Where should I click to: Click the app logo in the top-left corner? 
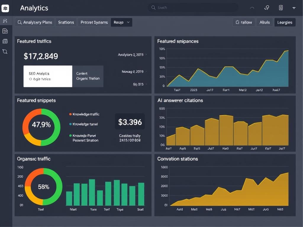point(5,8)
